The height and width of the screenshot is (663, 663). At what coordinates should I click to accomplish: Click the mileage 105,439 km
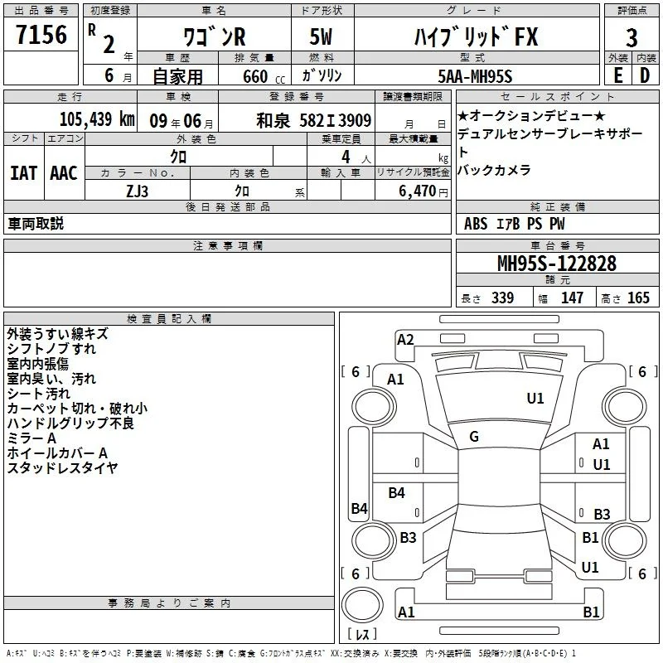tap(97, 119)
